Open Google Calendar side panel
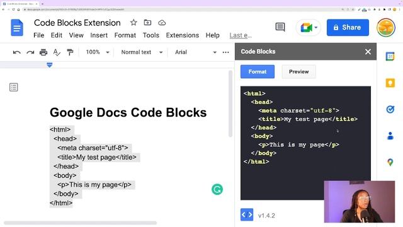403x227 pixels. coord(390,56)
